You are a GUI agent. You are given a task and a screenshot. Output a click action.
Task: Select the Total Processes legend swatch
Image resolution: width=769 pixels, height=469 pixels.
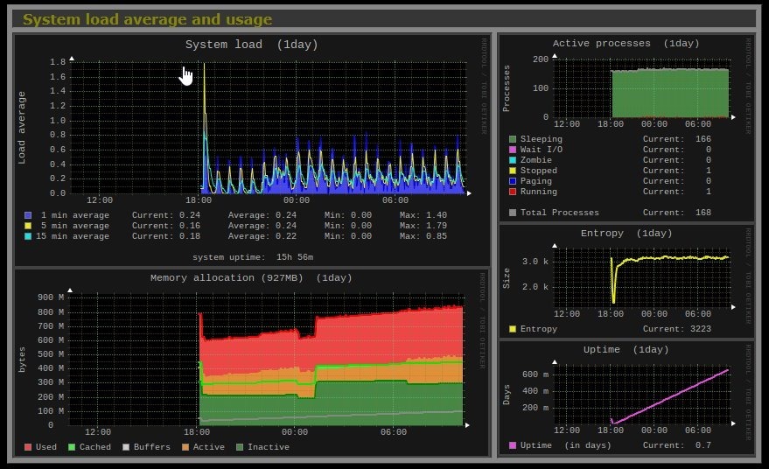pyautogui.click(x=513, y=213)
